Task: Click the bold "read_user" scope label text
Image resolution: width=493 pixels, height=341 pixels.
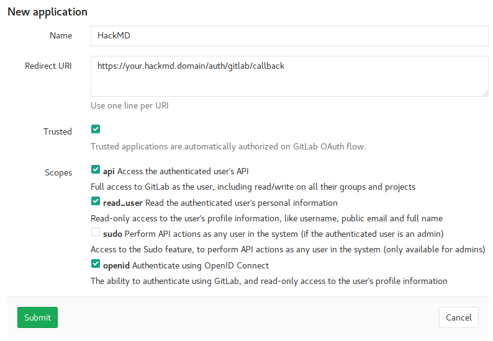Action: (123, 203)
